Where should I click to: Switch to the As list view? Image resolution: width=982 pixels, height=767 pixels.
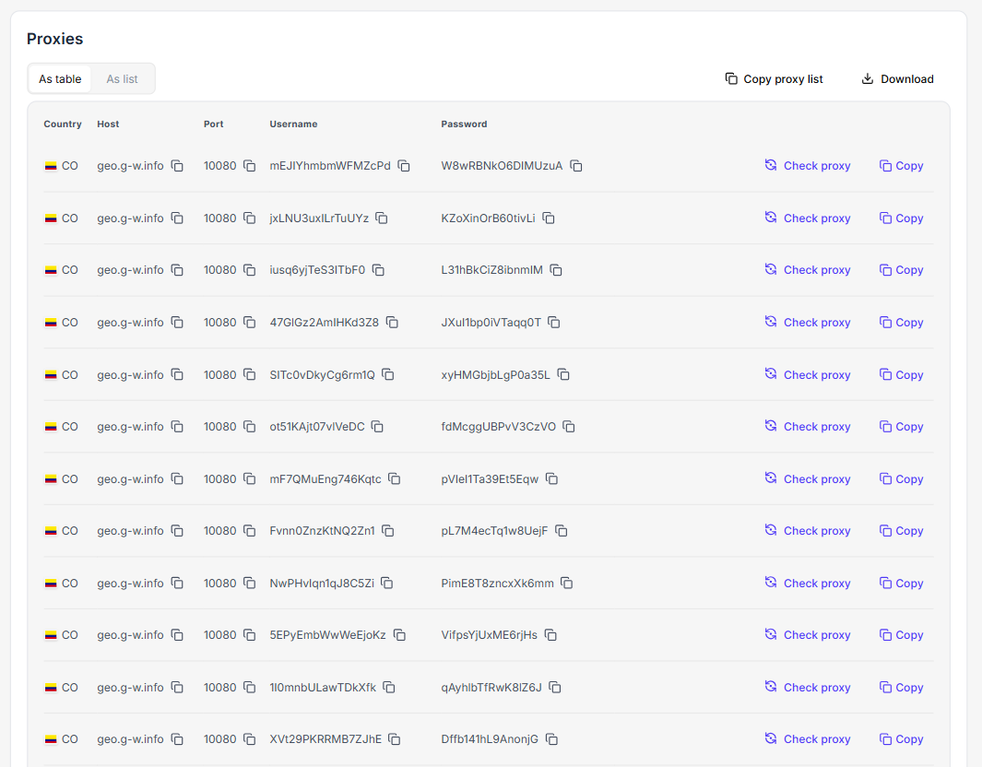(122, 79)
